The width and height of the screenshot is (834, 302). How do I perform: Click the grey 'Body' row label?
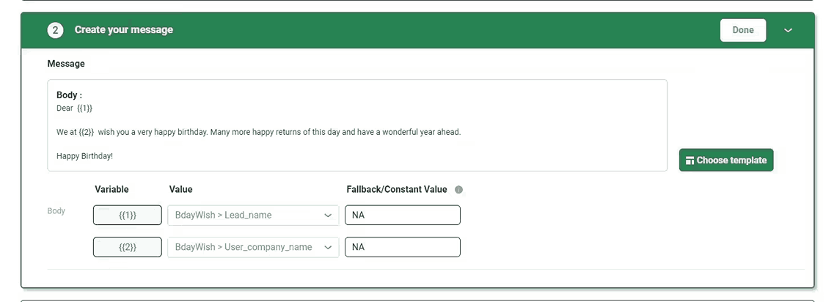56,211
